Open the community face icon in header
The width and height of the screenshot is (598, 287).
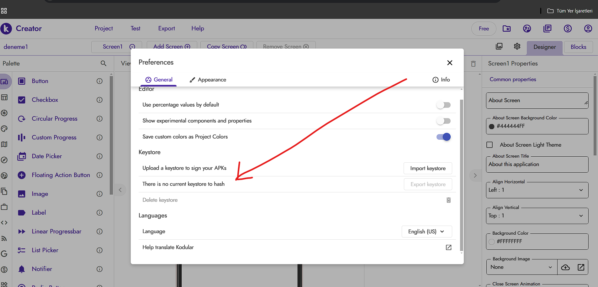point(527,29)
